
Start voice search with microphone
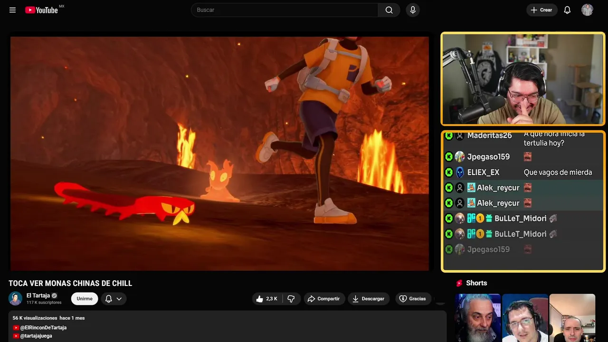[413, 10]
